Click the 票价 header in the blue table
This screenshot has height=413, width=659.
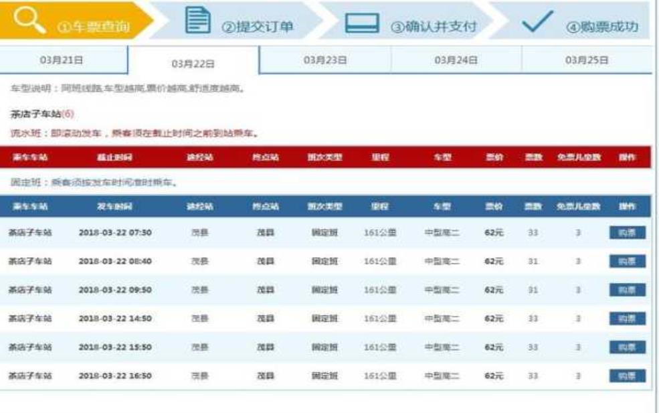(494, 206)
